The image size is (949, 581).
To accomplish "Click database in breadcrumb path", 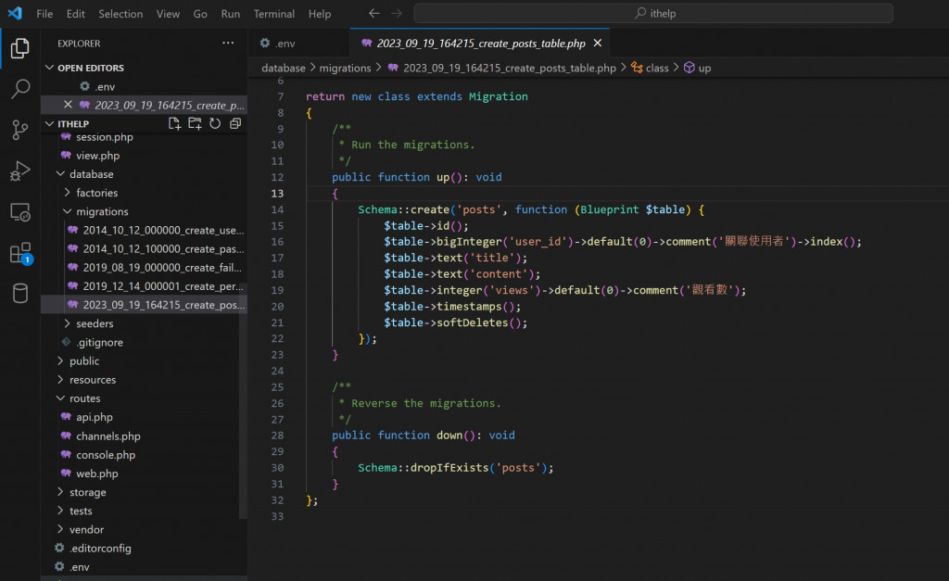I will point(284,68).
